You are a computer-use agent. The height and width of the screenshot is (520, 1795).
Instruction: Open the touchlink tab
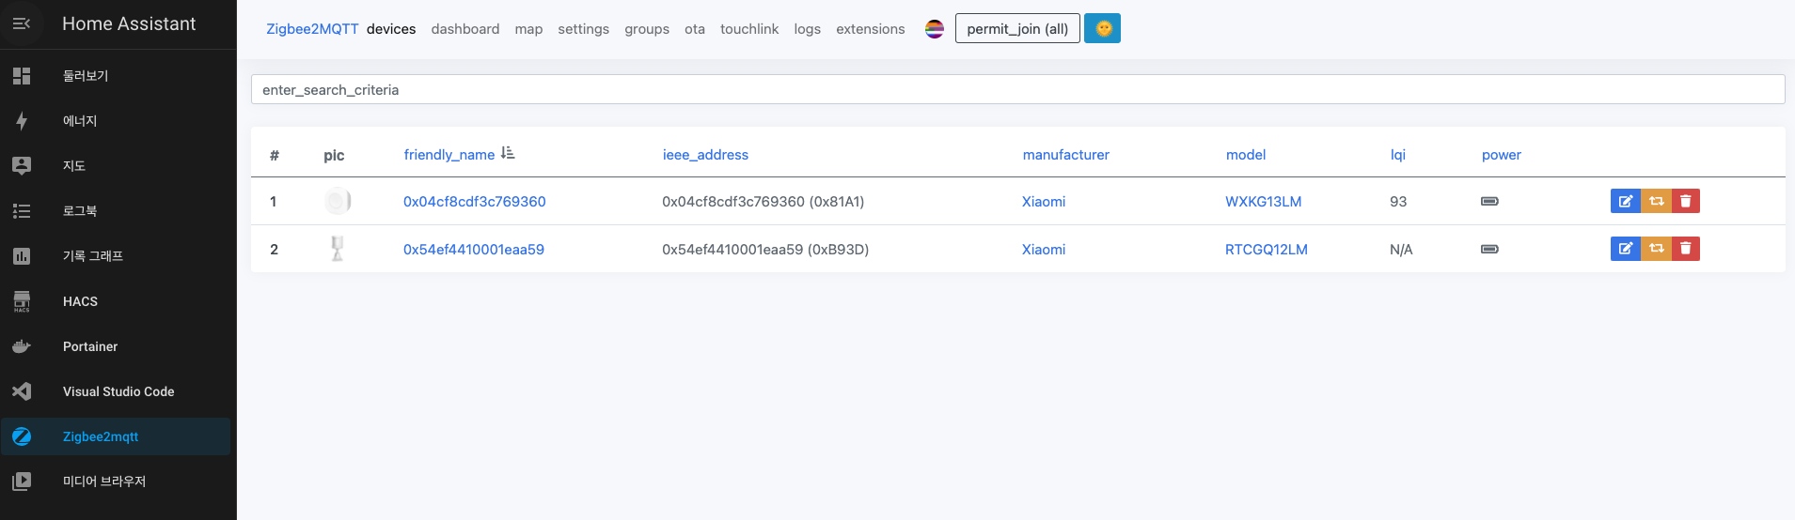[749, 29]
